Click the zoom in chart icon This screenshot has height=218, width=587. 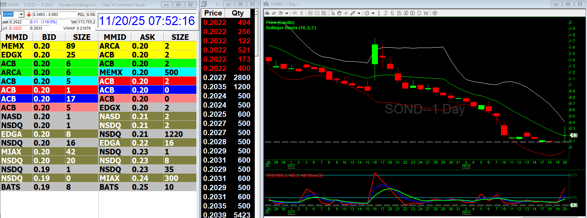(310, 13)
